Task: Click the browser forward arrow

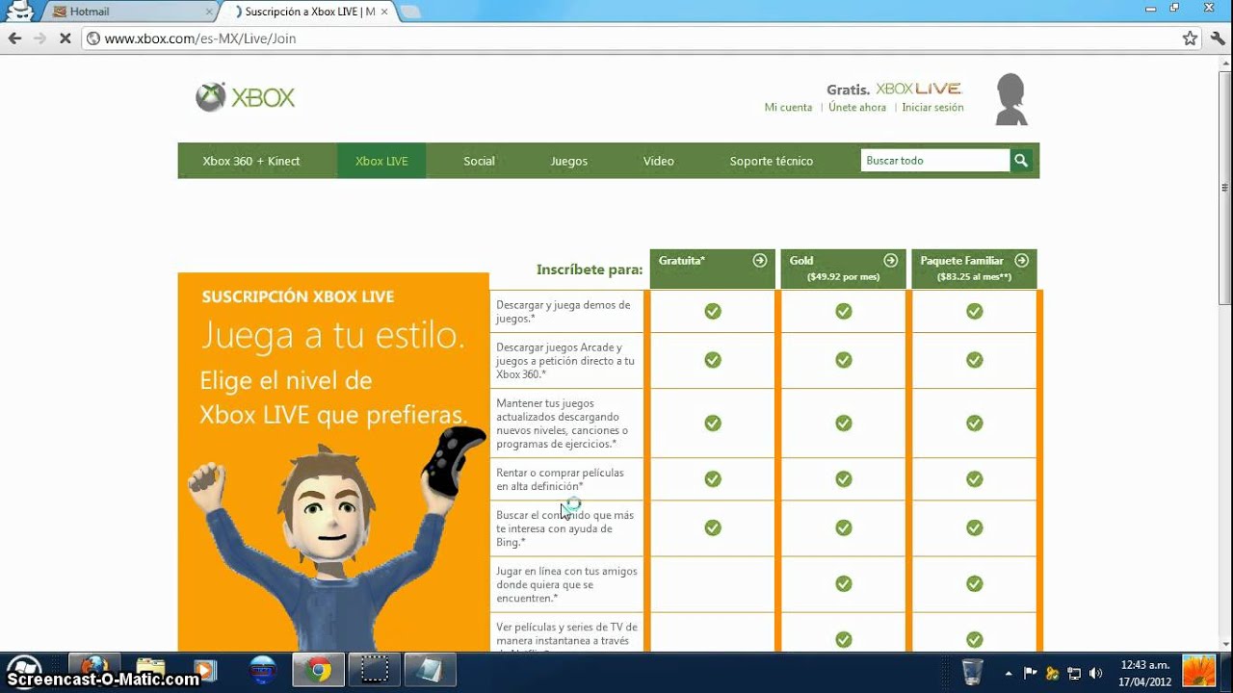Action: (x=39, y=38)
